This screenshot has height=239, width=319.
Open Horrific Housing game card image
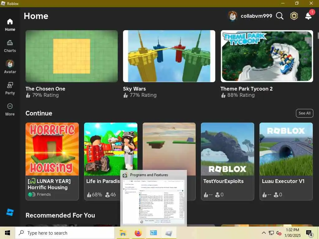coord(52,149)
